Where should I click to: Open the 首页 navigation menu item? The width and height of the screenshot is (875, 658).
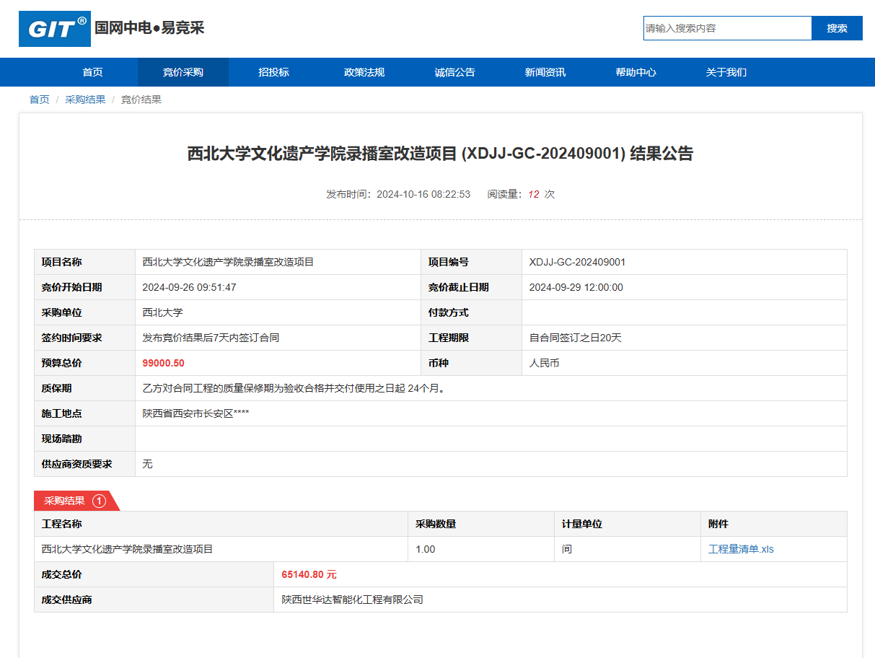[x=92, y=72]
